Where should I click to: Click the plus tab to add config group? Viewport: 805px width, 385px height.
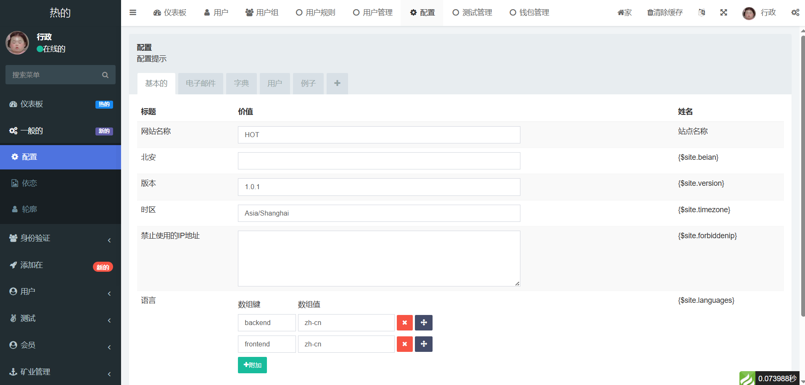pyautogui.click(x=337, y=83)
